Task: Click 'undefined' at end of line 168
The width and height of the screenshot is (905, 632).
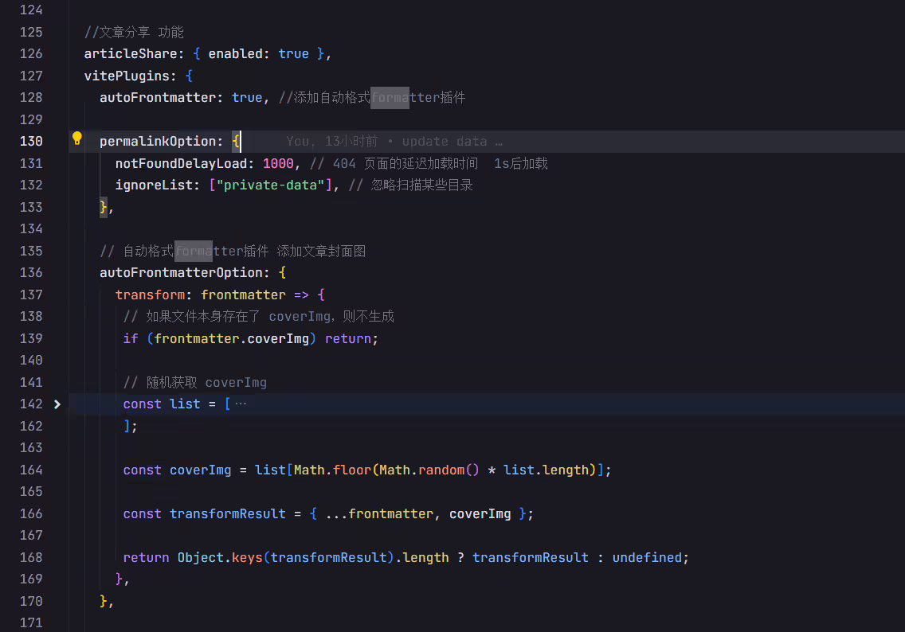Action: point(647,558)
